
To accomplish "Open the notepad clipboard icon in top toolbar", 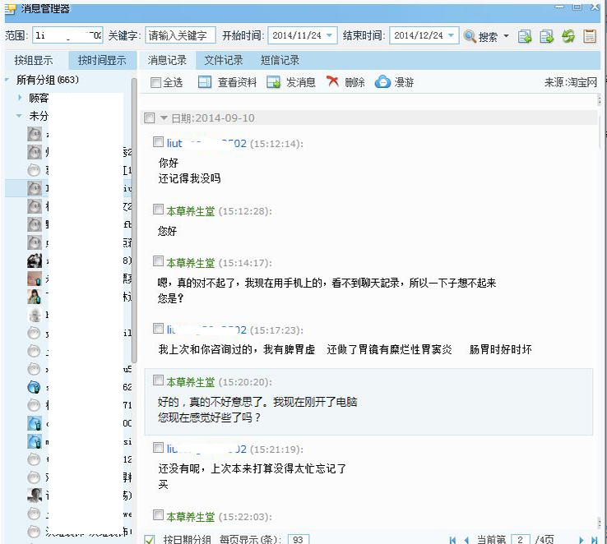I will pos(590,36).
